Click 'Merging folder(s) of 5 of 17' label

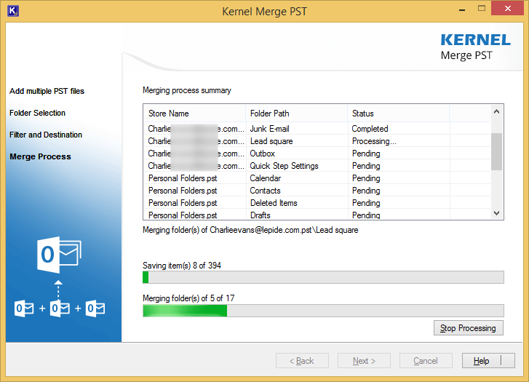click(x=188, y=298)
